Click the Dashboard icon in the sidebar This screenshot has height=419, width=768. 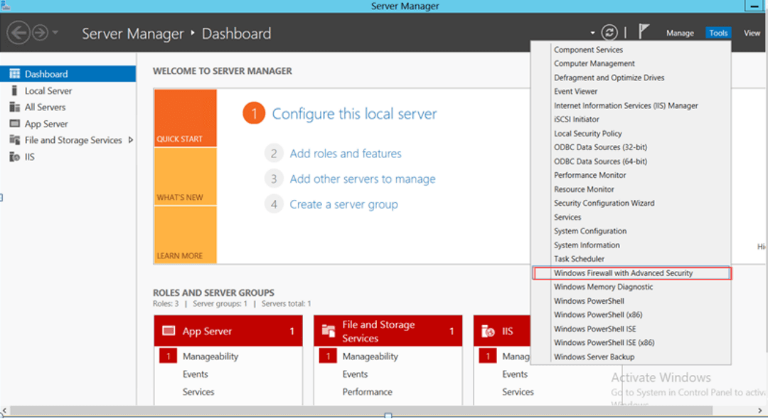[13, 73]
